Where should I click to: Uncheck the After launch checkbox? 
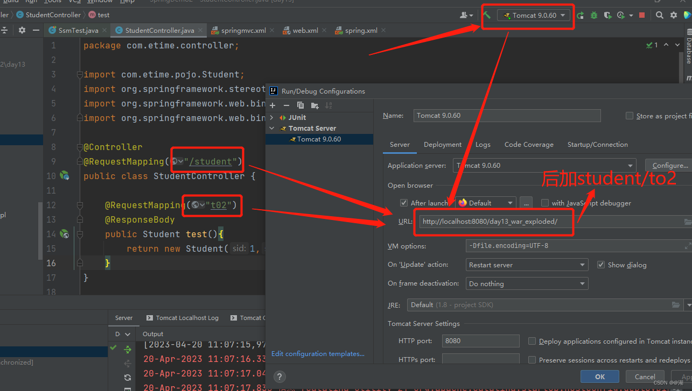[404, 203]
